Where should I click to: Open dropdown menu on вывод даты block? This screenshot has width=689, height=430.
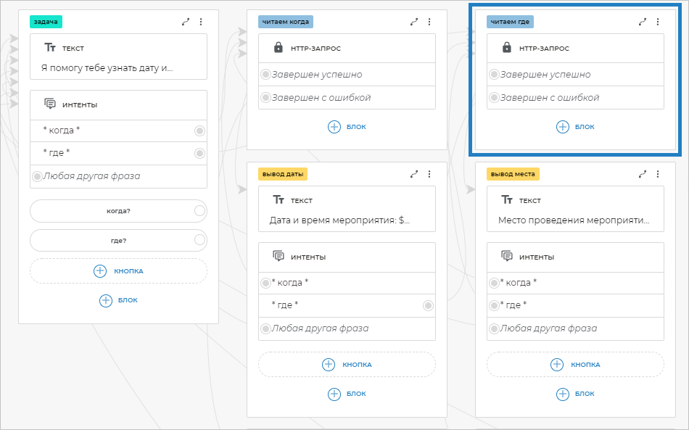click(429, 174)
